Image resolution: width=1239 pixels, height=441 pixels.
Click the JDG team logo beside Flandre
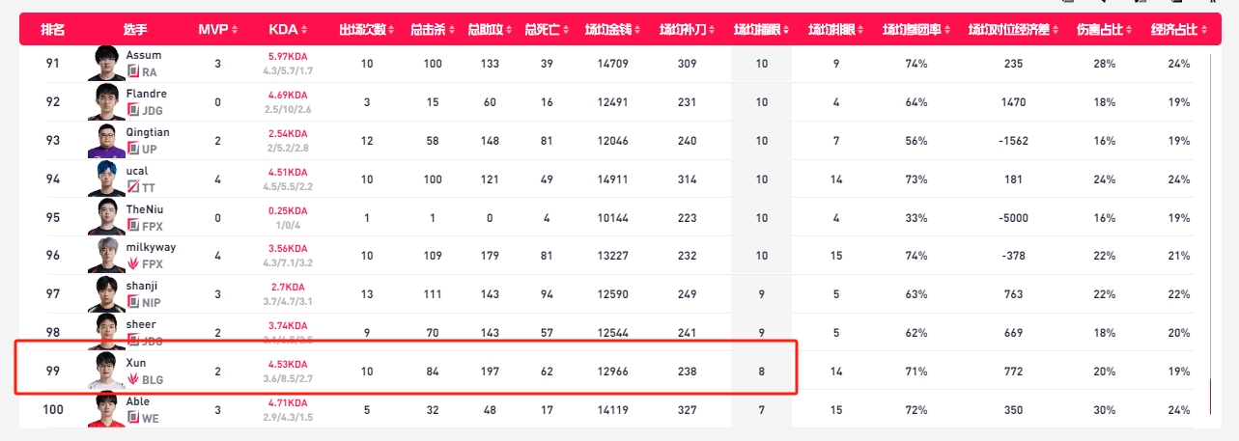point(133,111)
